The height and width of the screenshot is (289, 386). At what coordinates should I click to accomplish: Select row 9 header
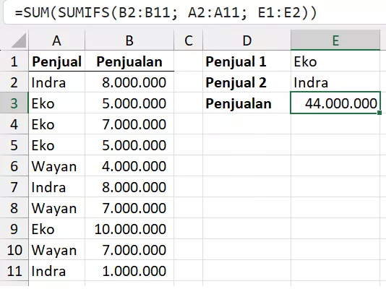click(x=14, y=229)
